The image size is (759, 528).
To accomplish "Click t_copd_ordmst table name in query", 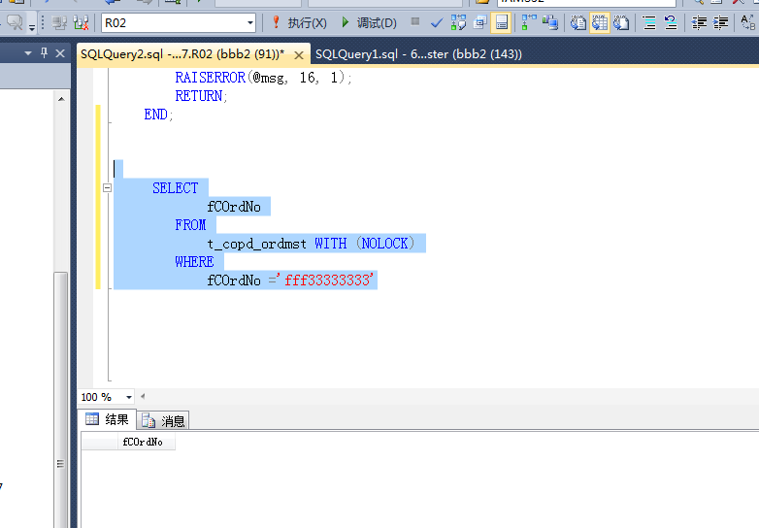I will (256, 244).
